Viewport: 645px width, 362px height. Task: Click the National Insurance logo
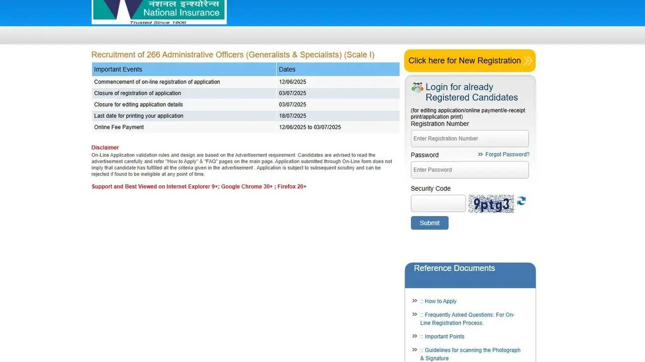(159, 11)
